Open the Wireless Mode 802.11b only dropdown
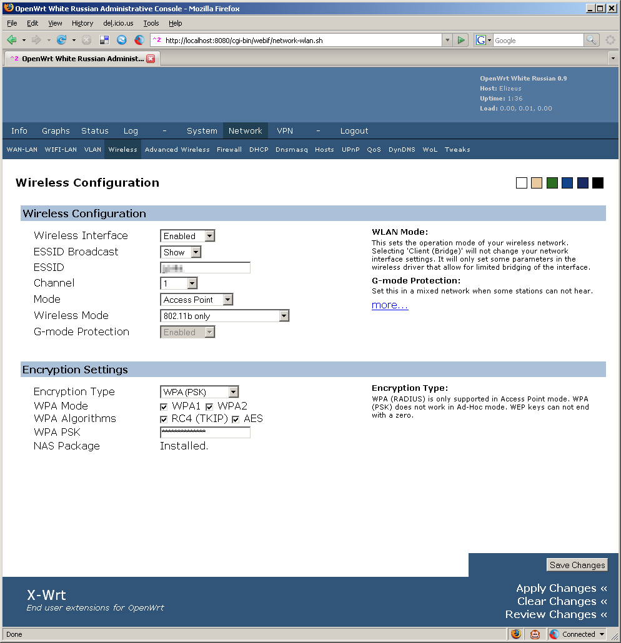Screen dimensions: 621x643 click(x=224, y=316)
